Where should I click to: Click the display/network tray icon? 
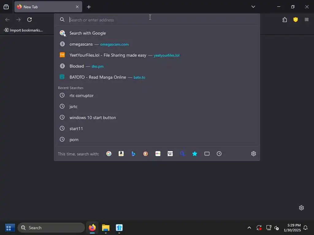pos(269,228)
